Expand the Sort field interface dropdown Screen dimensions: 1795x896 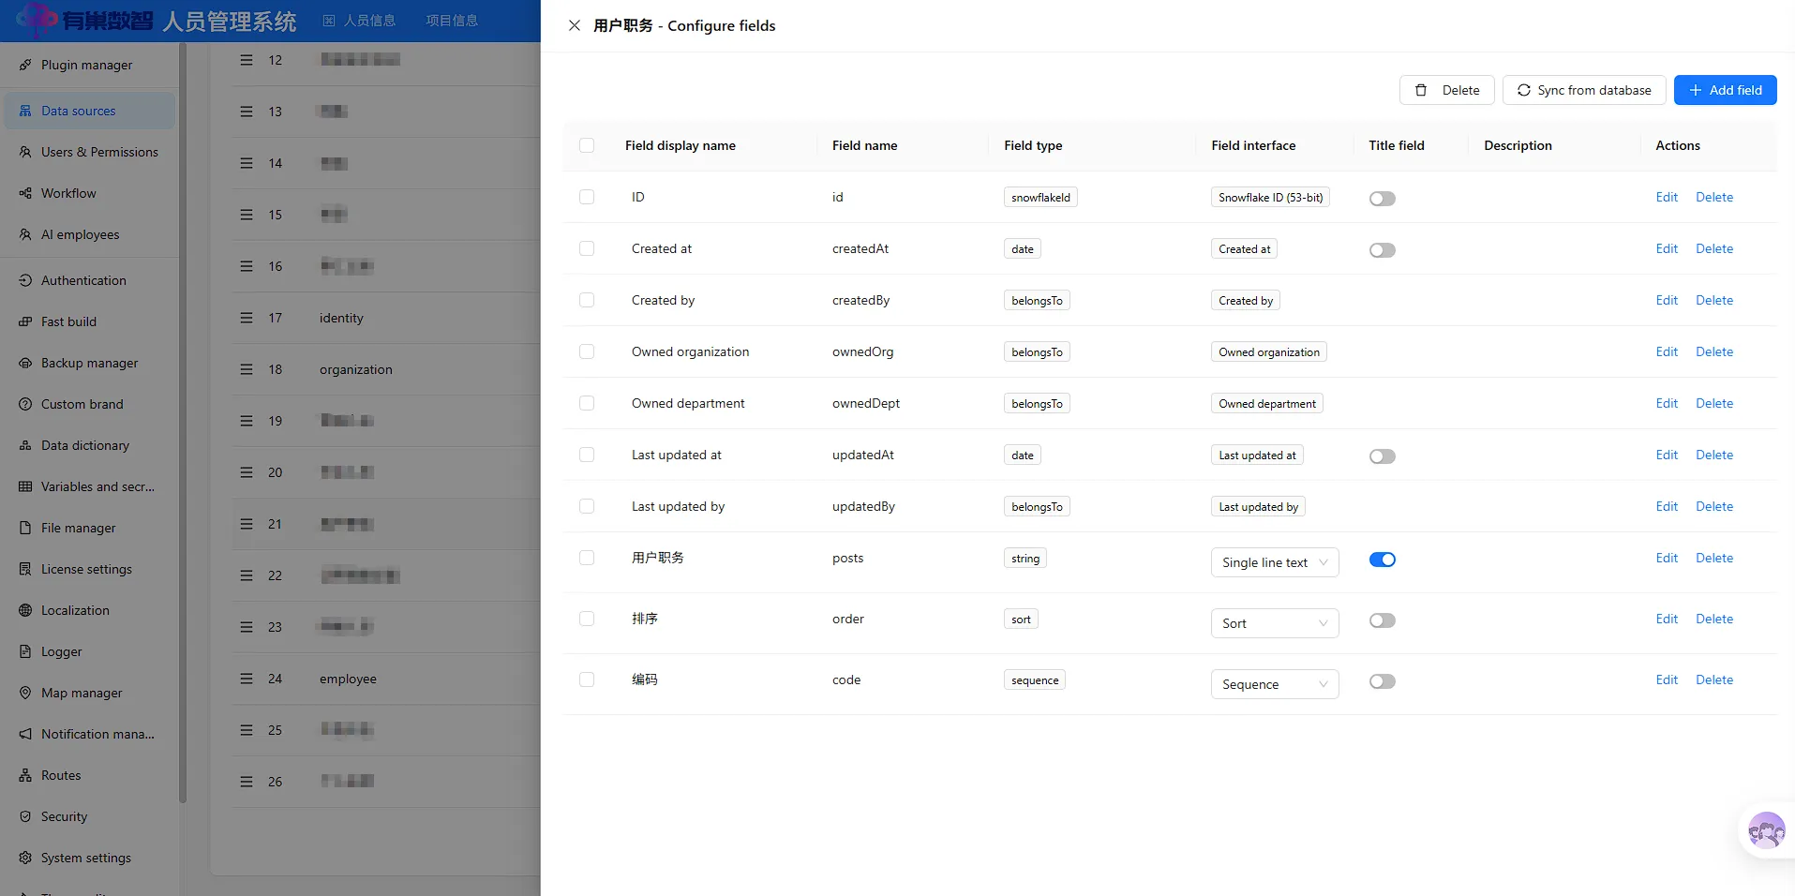point(1275,623)
